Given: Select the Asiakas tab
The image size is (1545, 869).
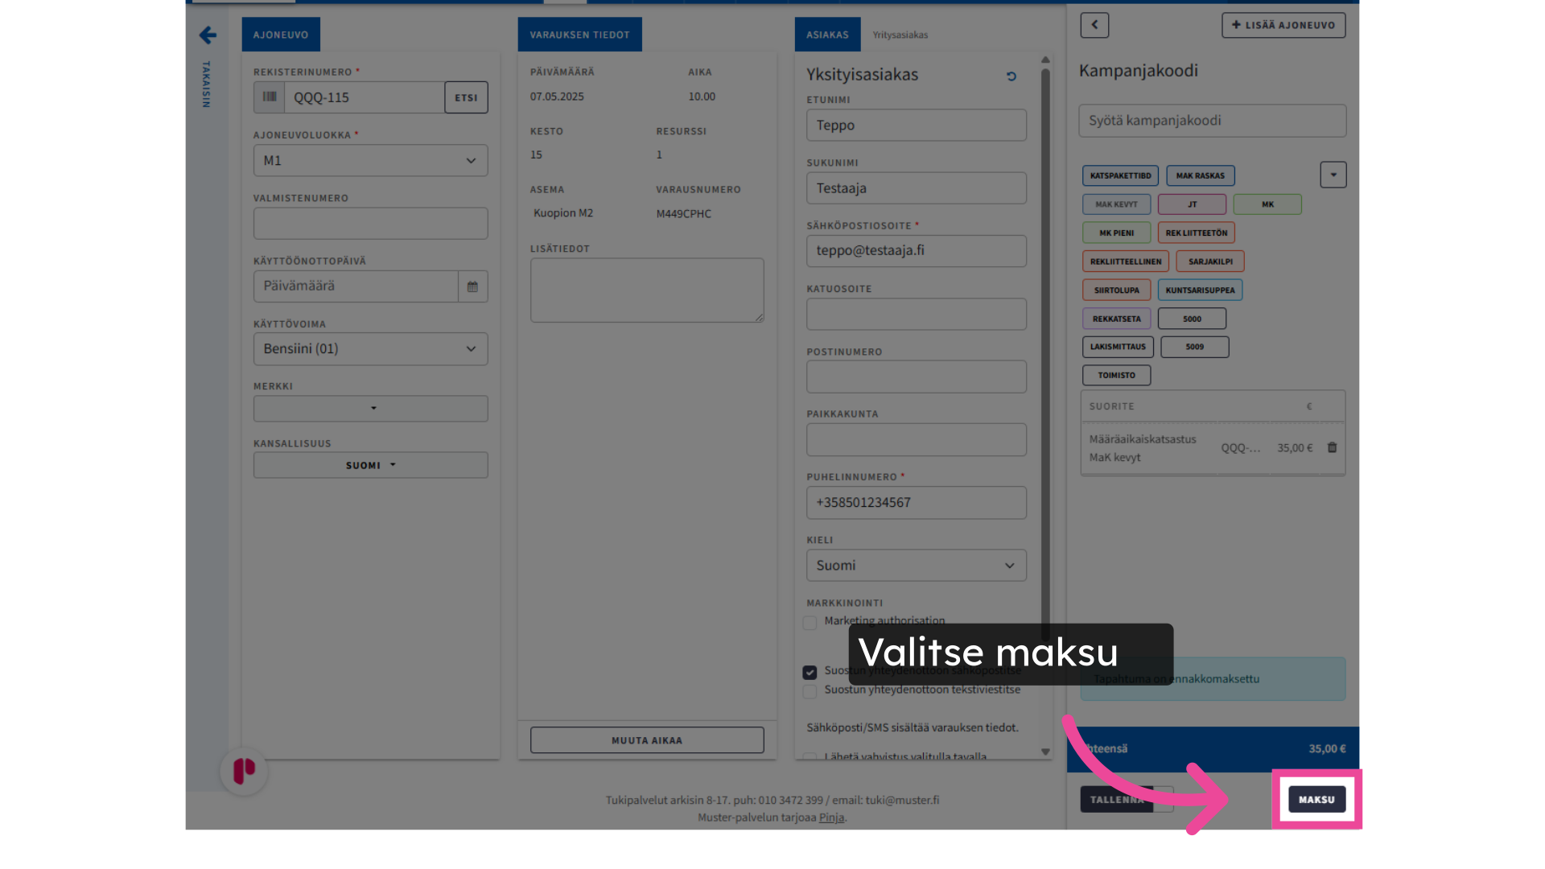Looking at the screenshot, I should coord(827,35).
